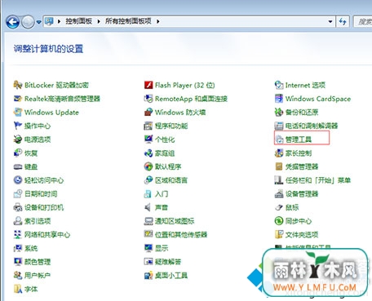Click the Windows 防火墙 icon
Viewport: 372px width, 301px height.
pyautogui.click(x=148, y=113)
